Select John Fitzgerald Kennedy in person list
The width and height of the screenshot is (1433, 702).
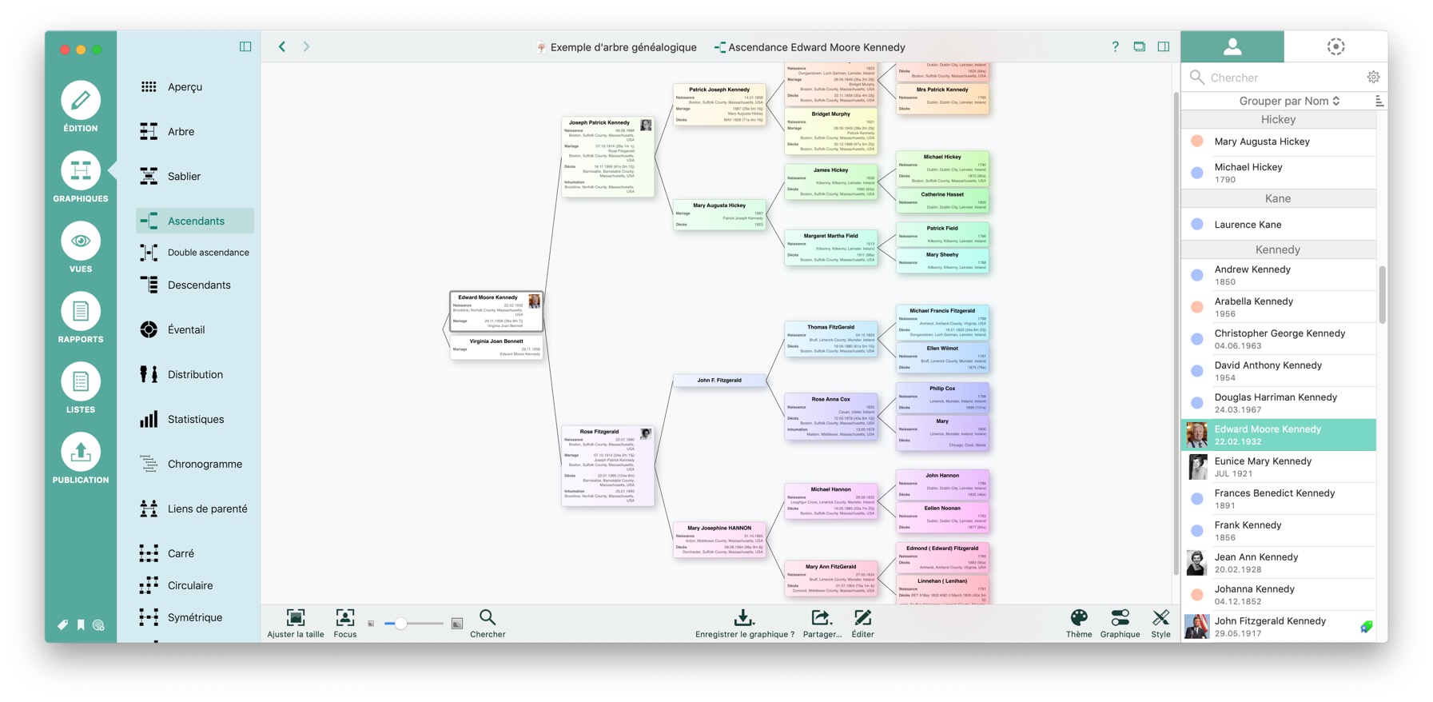tap(1279, 627)
